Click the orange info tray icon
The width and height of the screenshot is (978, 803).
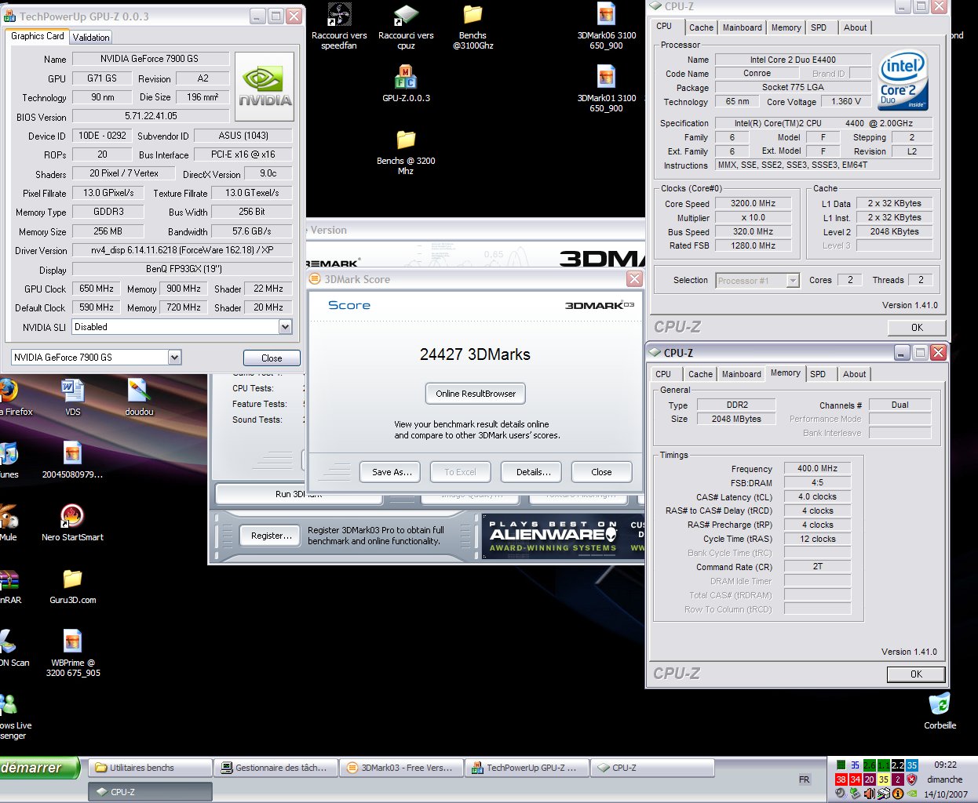click(x=897, y=794)
